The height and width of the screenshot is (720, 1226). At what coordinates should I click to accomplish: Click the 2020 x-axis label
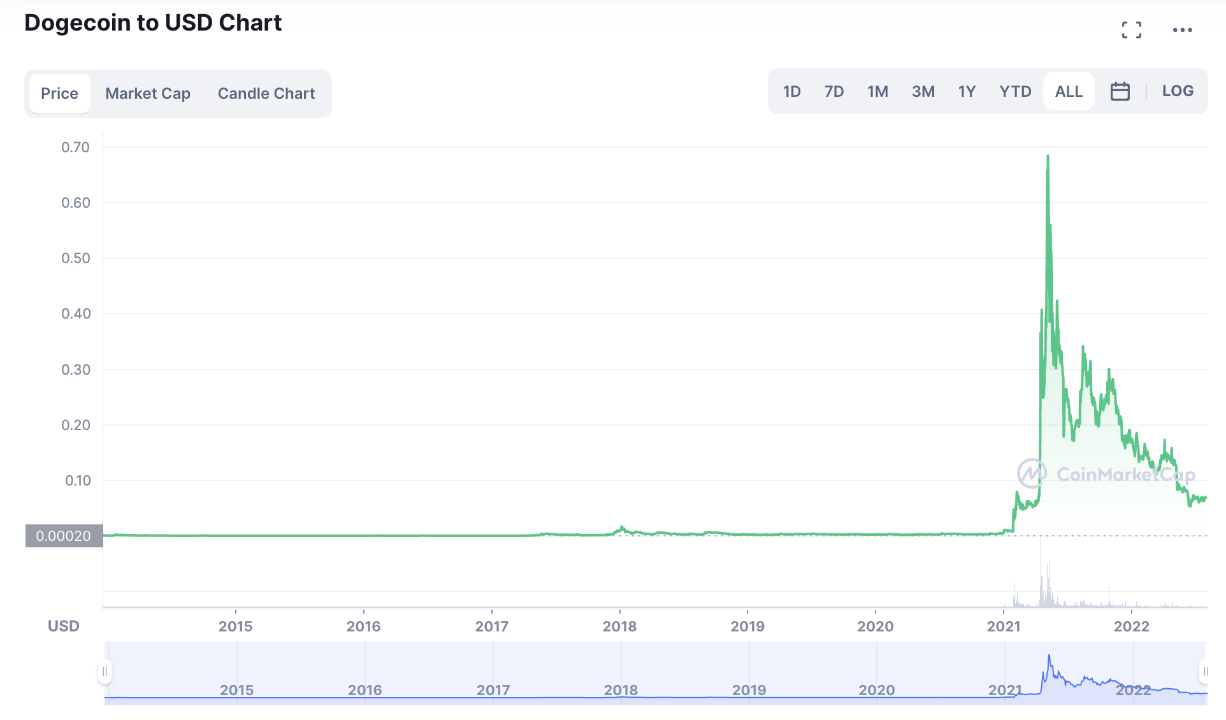click(x=876, y=626)
